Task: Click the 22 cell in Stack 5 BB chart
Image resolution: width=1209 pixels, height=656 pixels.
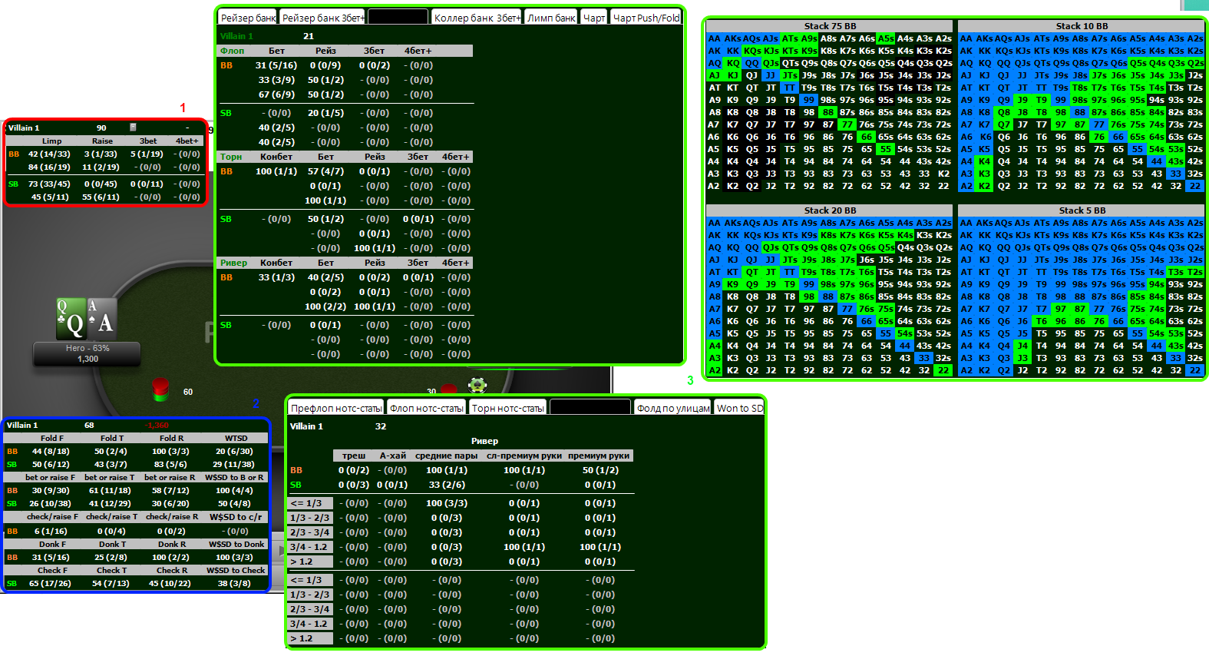Action: [1194, 370]
